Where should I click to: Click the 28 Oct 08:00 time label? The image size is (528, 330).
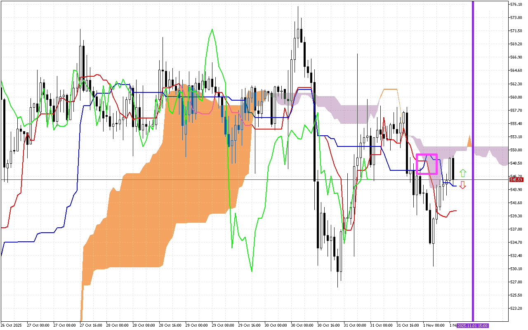143,325
